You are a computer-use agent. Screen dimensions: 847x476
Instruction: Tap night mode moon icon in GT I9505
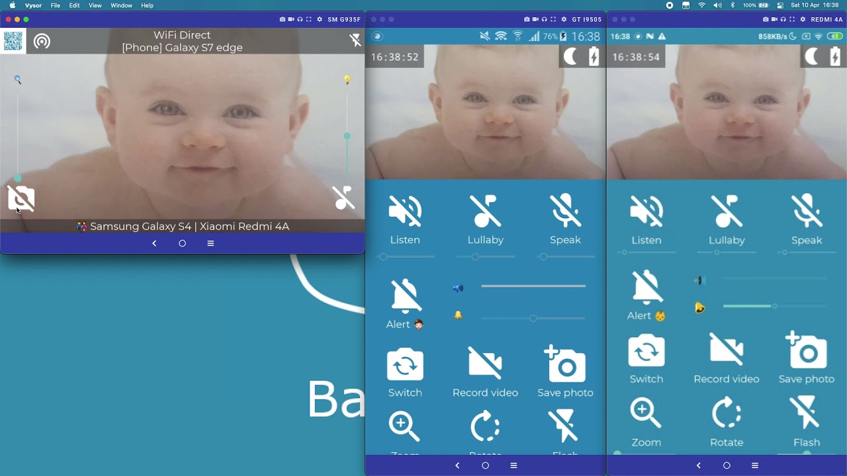pos(570,57)
